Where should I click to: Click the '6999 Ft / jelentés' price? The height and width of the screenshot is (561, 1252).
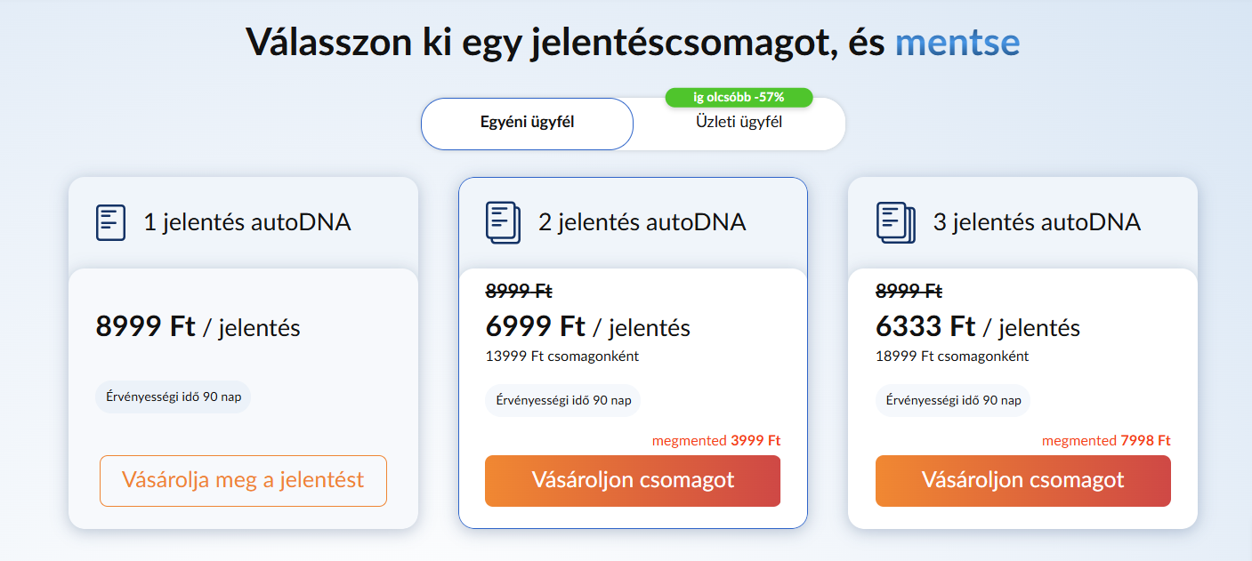coord(587,327)
